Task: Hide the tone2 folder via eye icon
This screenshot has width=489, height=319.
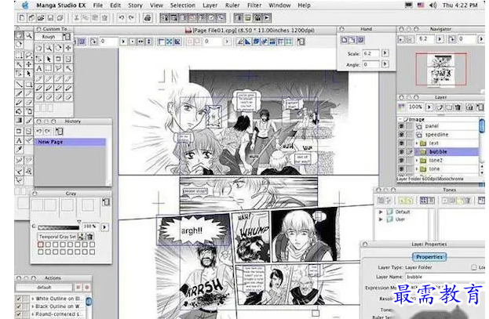Action: (401, 160)
